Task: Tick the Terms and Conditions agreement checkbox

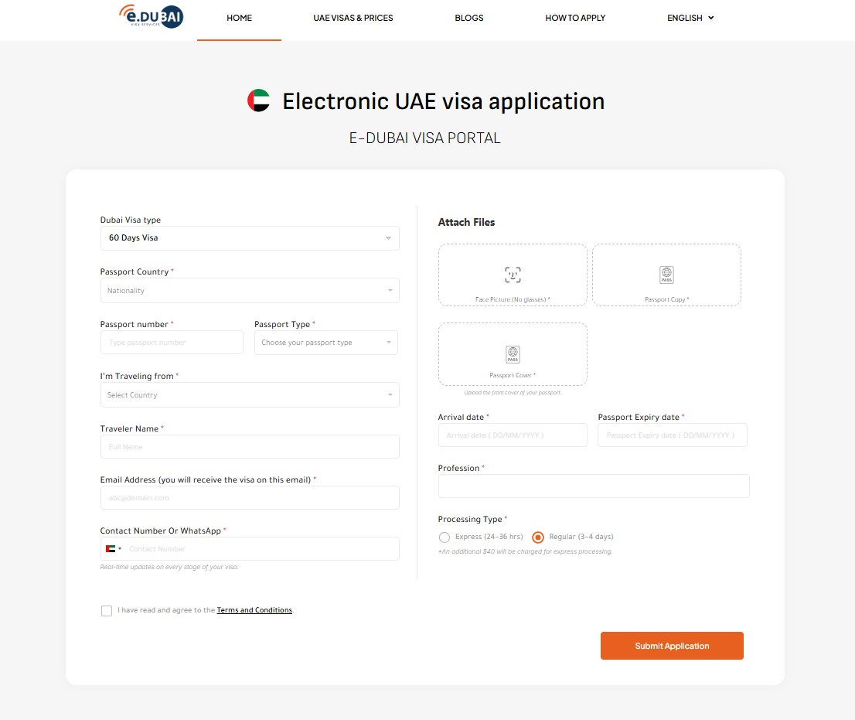Action: (107, 611)
